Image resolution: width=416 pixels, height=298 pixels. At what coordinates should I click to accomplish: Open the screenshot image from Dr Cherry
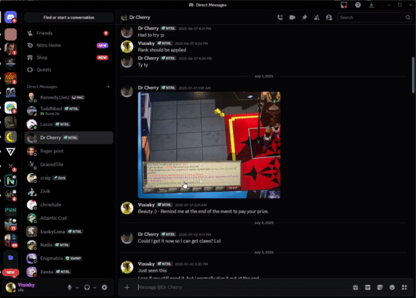coord(209,145)
